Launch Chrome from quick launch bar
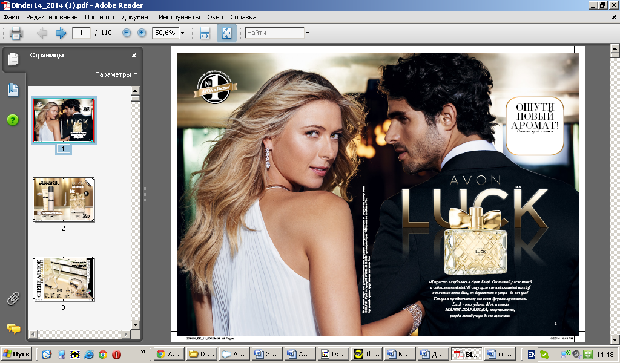This screenshot has width=620, height=363. point(103,355)
